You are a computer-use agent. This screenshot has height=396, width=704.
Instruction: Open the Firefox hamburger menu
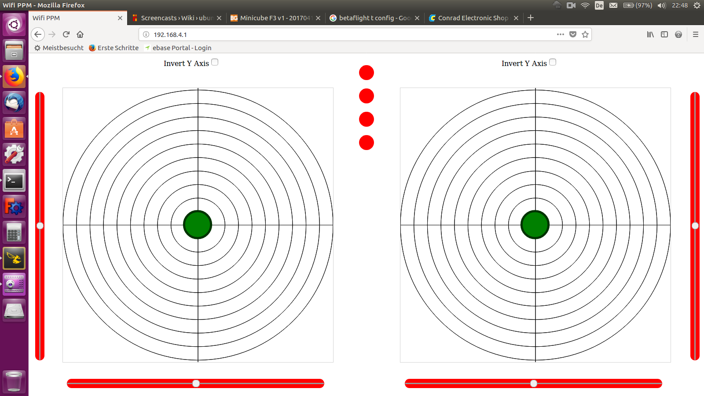pyautogui.click(x=696, y=34)
